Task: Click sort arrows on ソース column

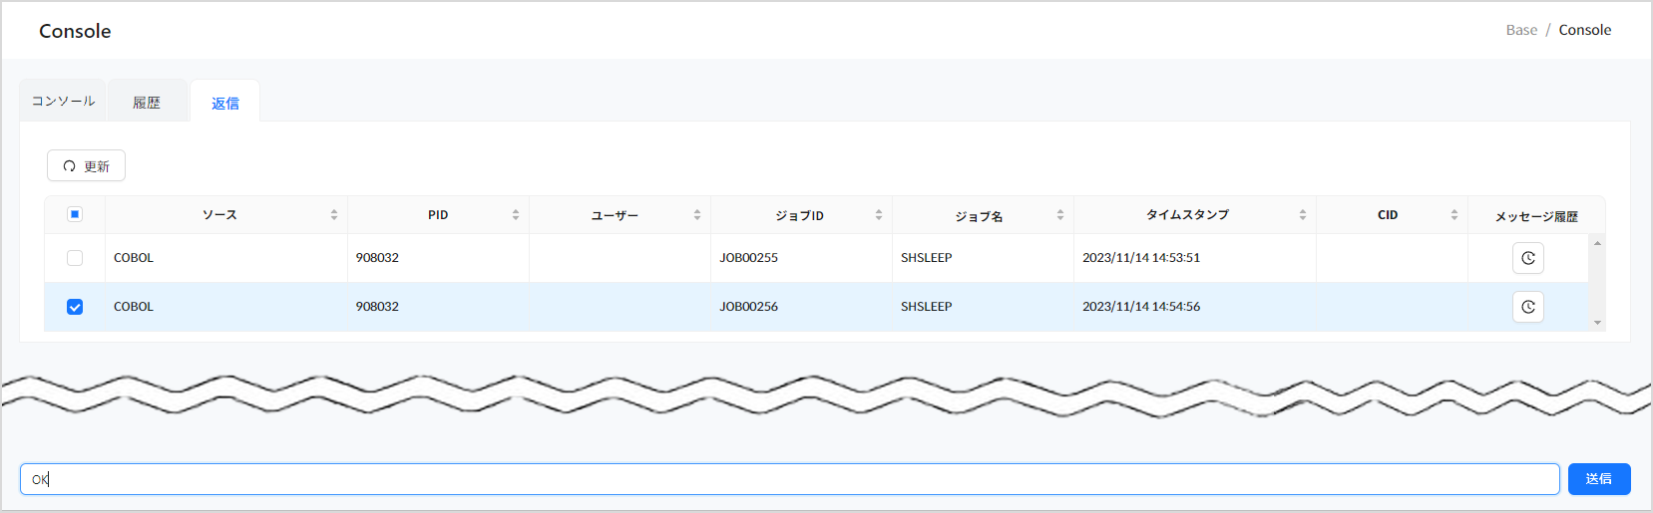Action: (x=333, y=215)
